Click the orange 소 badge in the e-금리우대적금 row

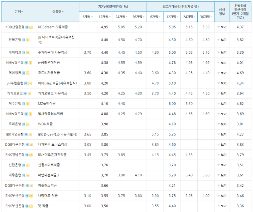pos(30,63)
